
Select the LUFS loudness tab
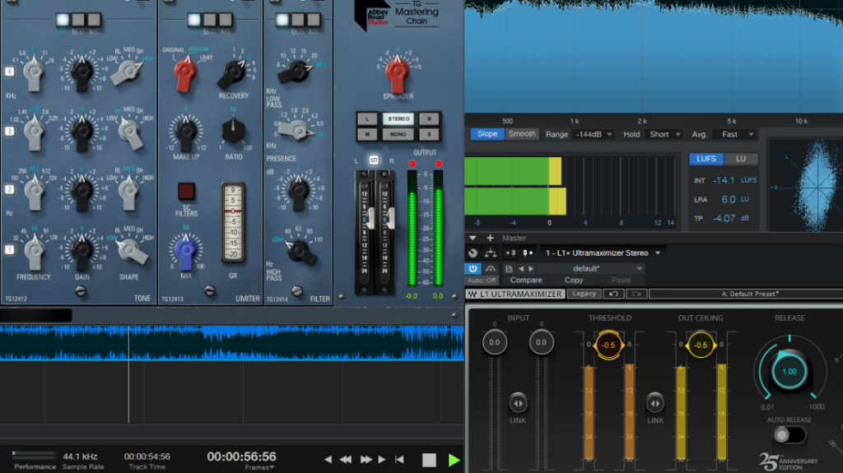coord(706,159)
